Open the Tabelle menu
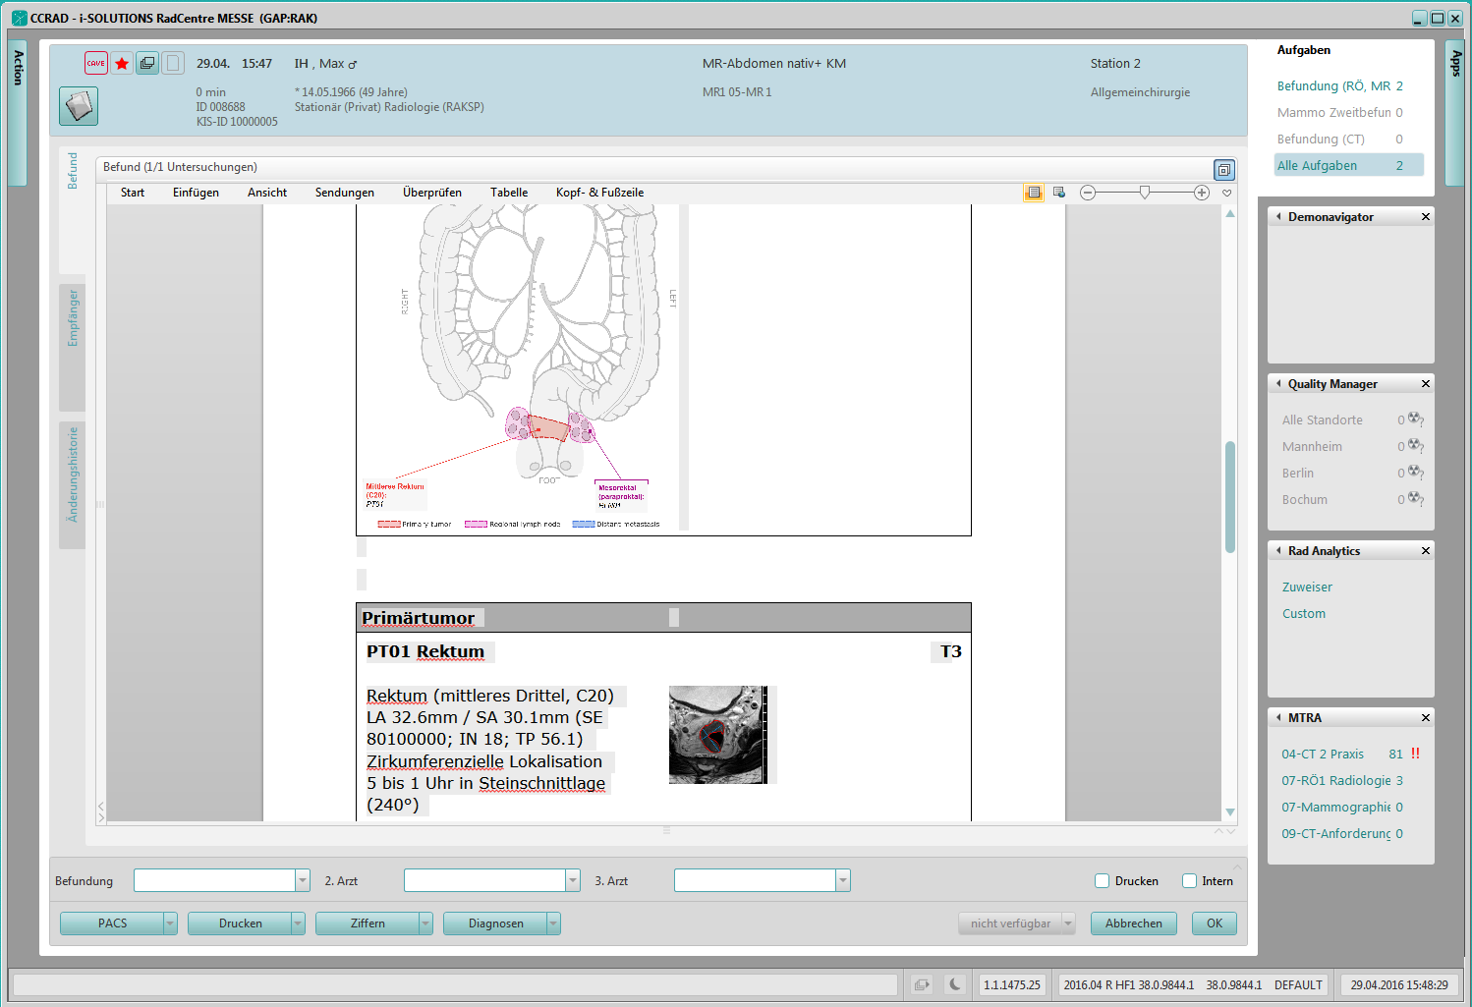The image size is (1472, 1007). pyautogui.click(x=509, y=193)
